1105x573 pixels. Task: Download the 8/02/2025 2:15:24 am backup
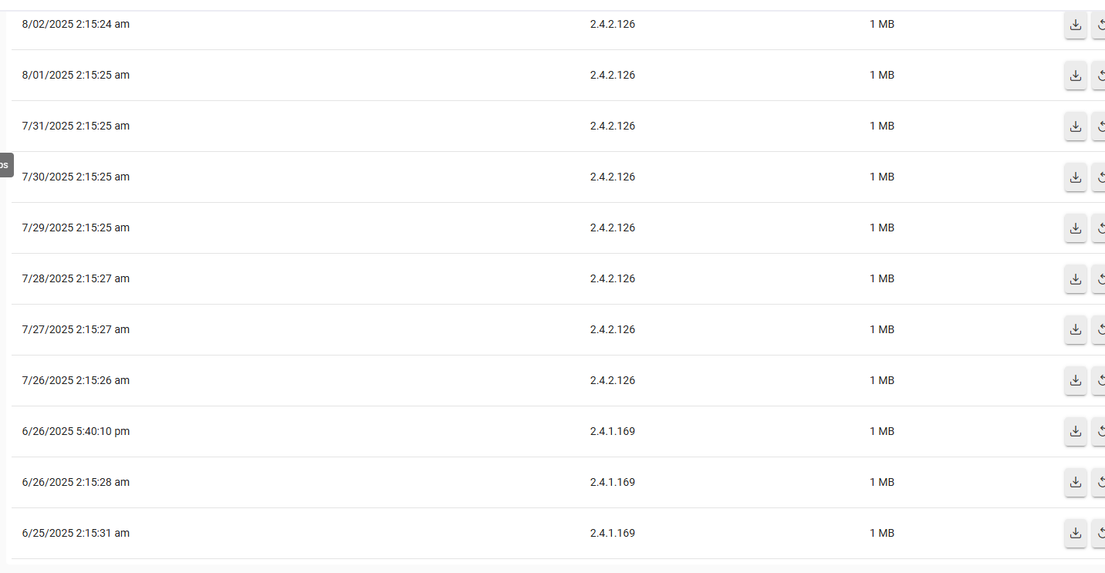[x=1075, y=25]
